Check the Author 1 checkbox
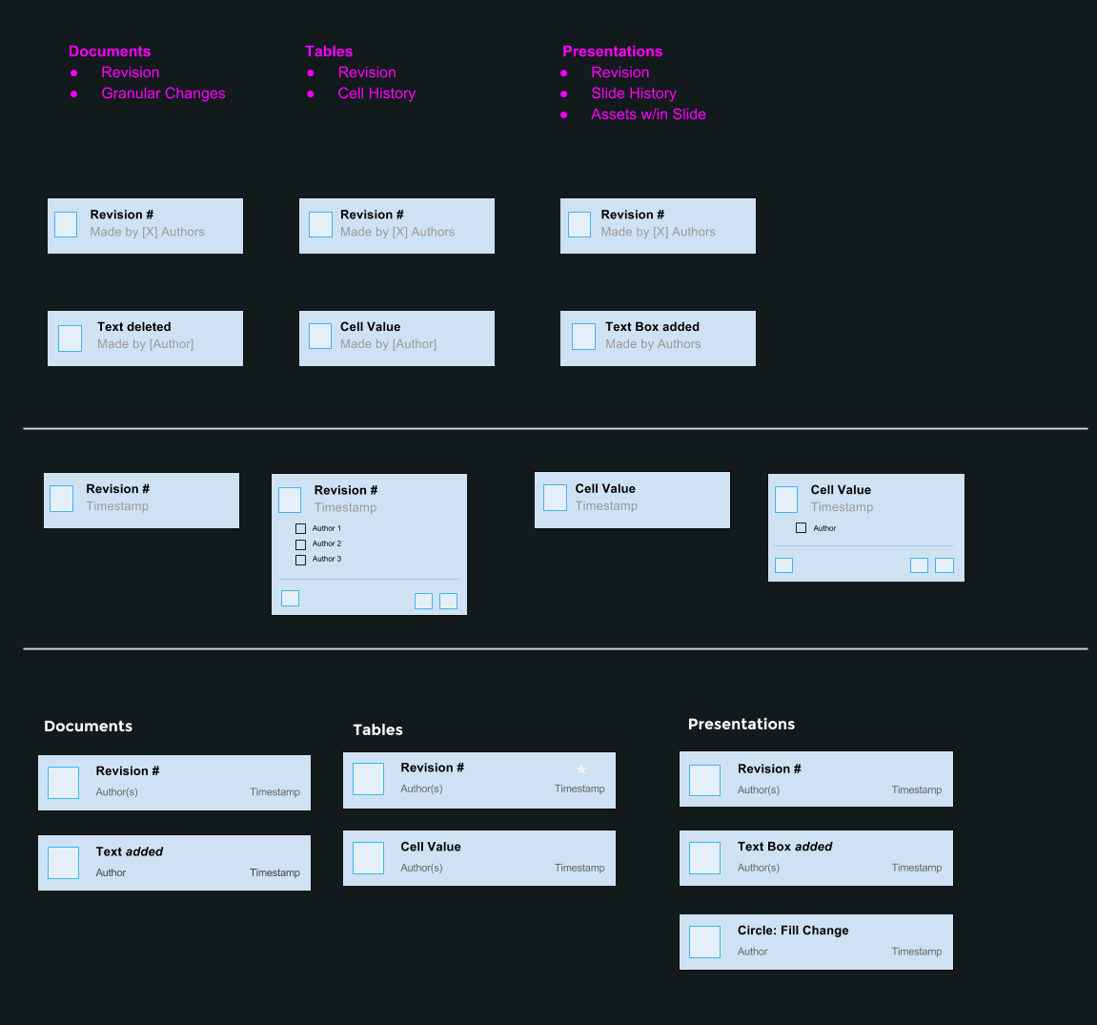This screenshot has width=1097, height=1025. click(301, 528)
